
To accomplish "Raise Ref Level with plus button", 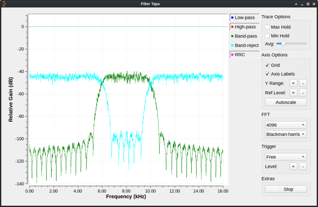I will [x=293, y=92].
